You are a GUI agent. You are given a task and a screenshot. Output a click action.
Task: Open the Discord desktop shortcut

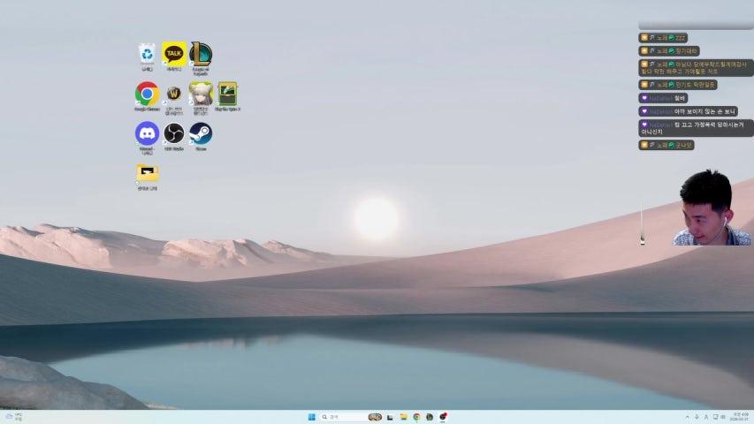147,133
